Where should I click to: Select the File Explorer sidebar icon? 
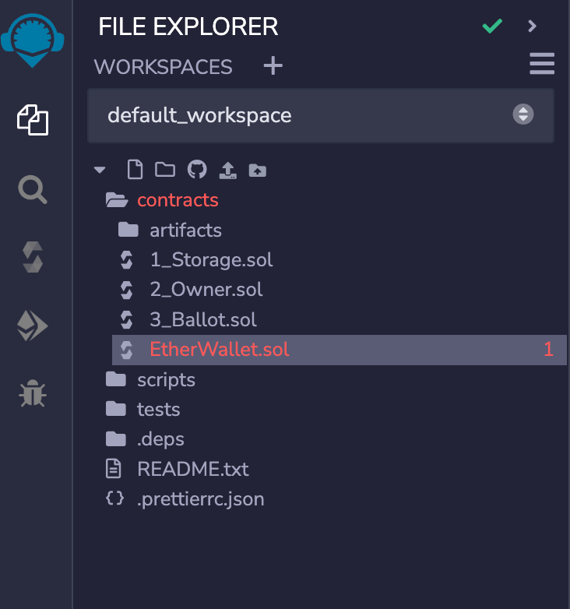[x=33, y=120]
